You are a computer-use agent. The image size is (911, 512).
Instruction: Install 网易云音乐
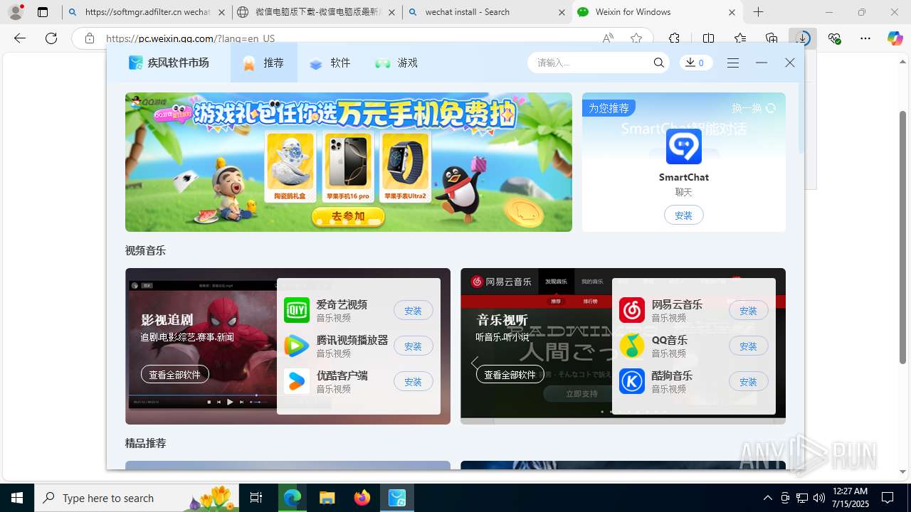(x=749, y=310)
